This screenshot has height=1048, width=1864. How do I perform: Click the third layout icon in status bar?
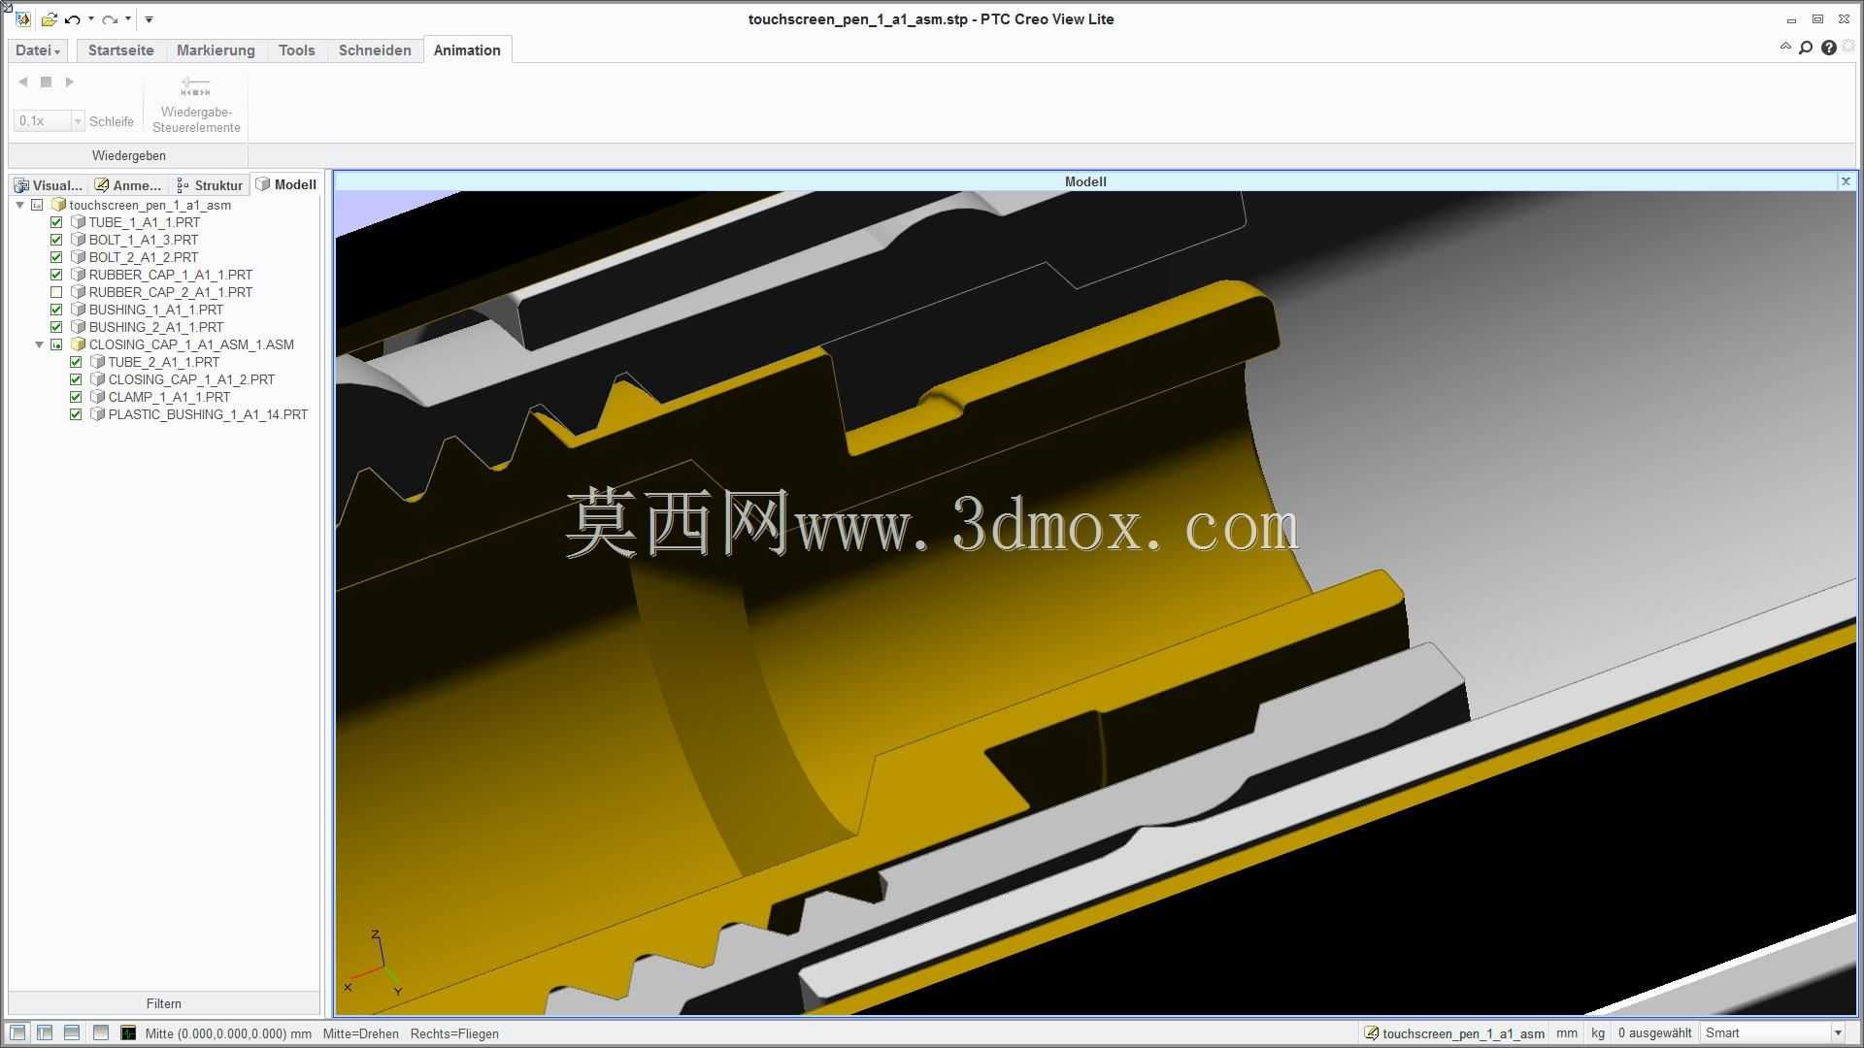tap(72, 1032)
